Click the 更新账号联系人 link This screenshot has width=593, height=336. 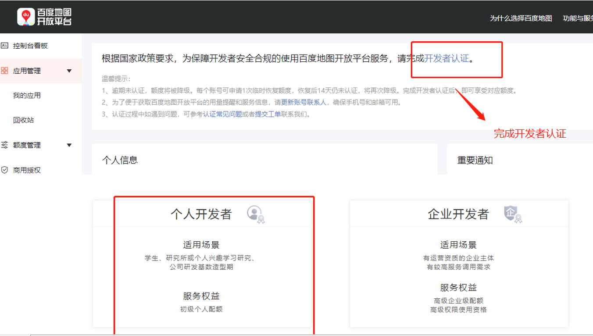pos(304,103)
